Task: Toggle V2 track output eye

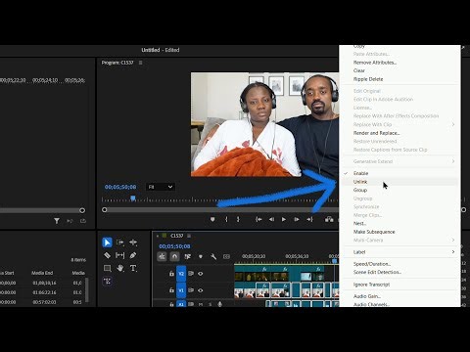Action: pos(201,274)
